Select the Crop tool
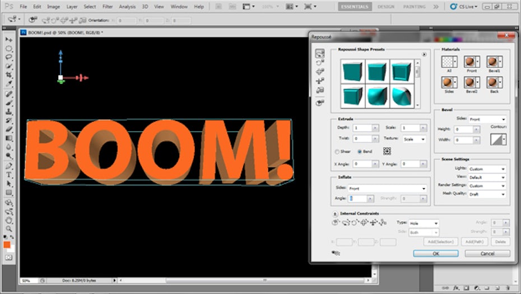Viewport: 521px width, 294px height. tap(9, 75)
